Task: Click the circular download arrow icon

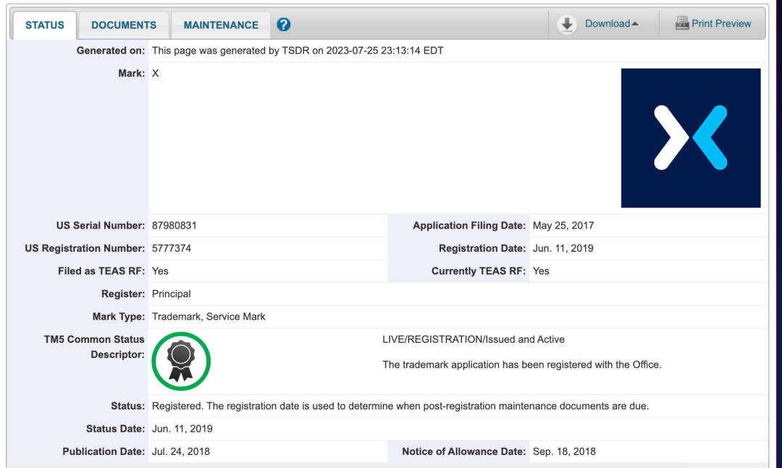Action: [567, 24]
